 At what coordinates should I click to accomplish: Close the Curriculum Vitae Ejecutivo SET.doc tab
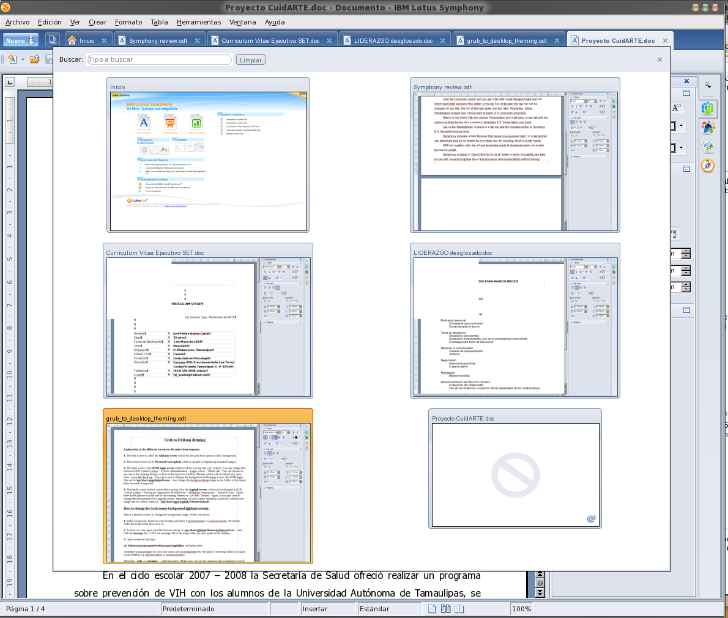[x=329, y=41]
